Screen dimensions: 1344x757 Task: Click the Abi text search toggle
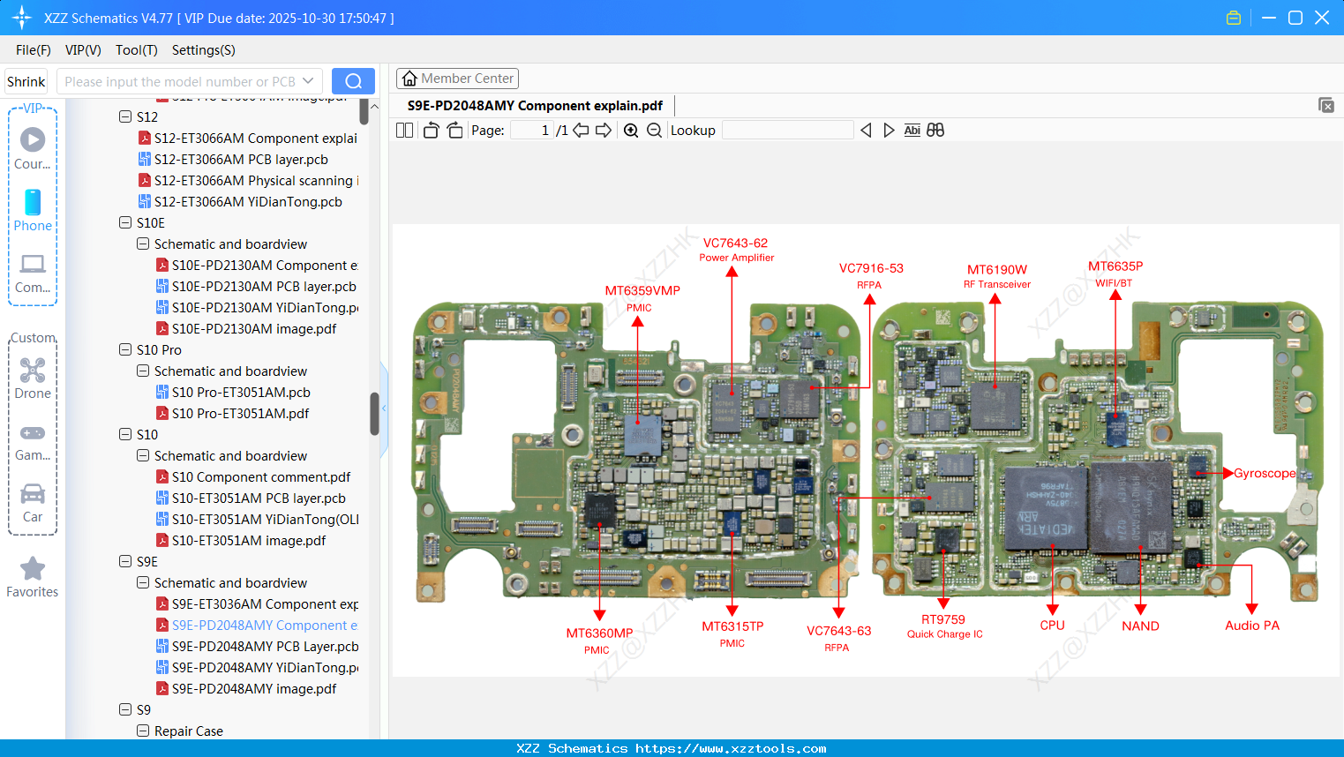point(912,130)
